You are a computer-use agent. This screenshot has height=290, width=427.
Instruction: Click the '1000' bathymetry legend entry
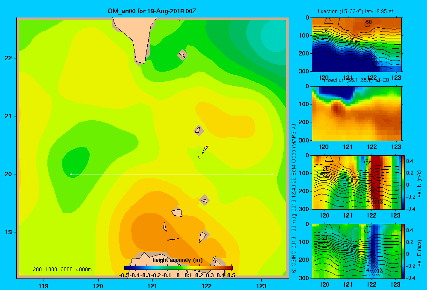(51, 270)
